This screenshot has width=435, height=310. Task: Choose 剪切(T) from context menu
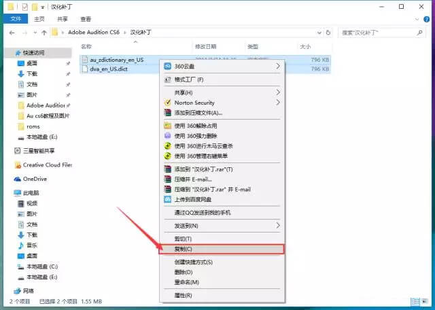(x=222, y=239)
